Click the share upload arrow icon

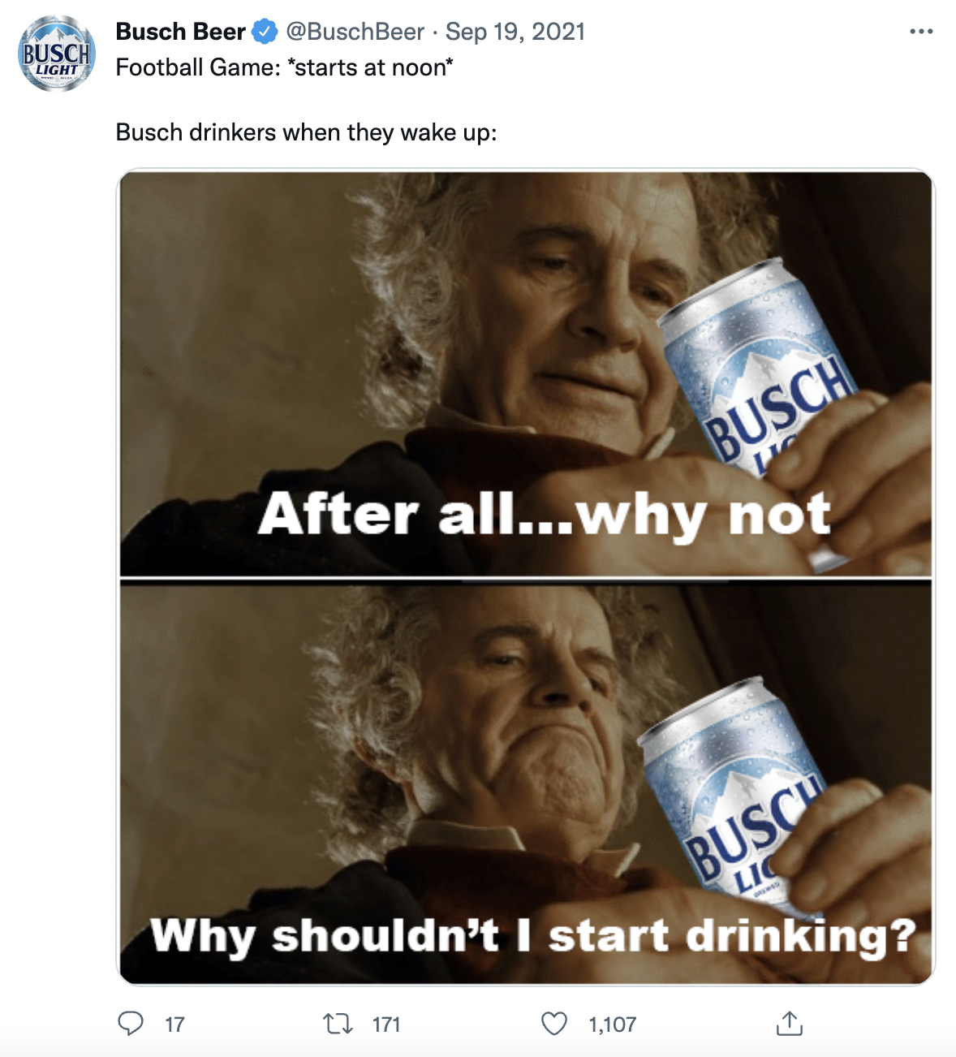pos(789,1023)
